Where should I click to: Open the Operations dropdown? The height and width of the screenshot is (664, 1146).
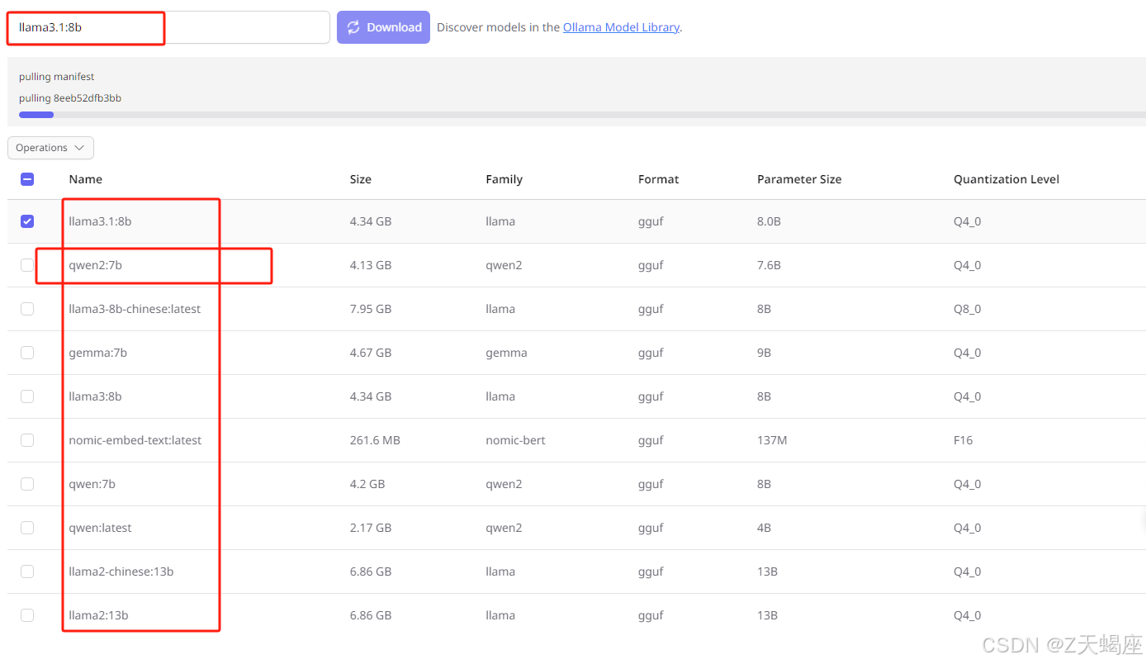[x=50, y=148]
